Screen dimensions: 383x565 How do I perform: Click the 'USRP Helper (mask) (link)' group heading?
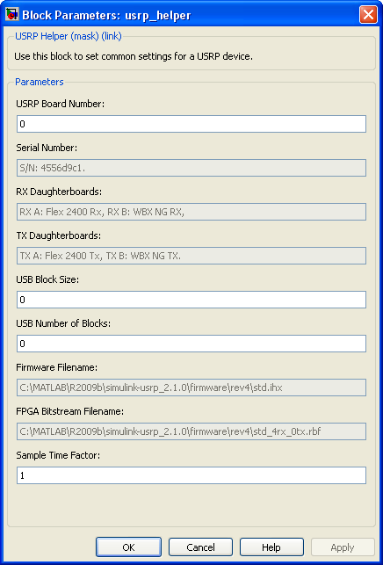coord(69,36)
